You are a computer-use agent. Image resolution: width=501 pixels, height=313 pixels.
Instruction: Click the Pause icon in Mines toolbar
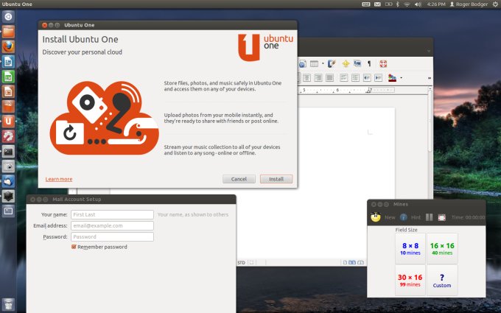tap(429, 217)
